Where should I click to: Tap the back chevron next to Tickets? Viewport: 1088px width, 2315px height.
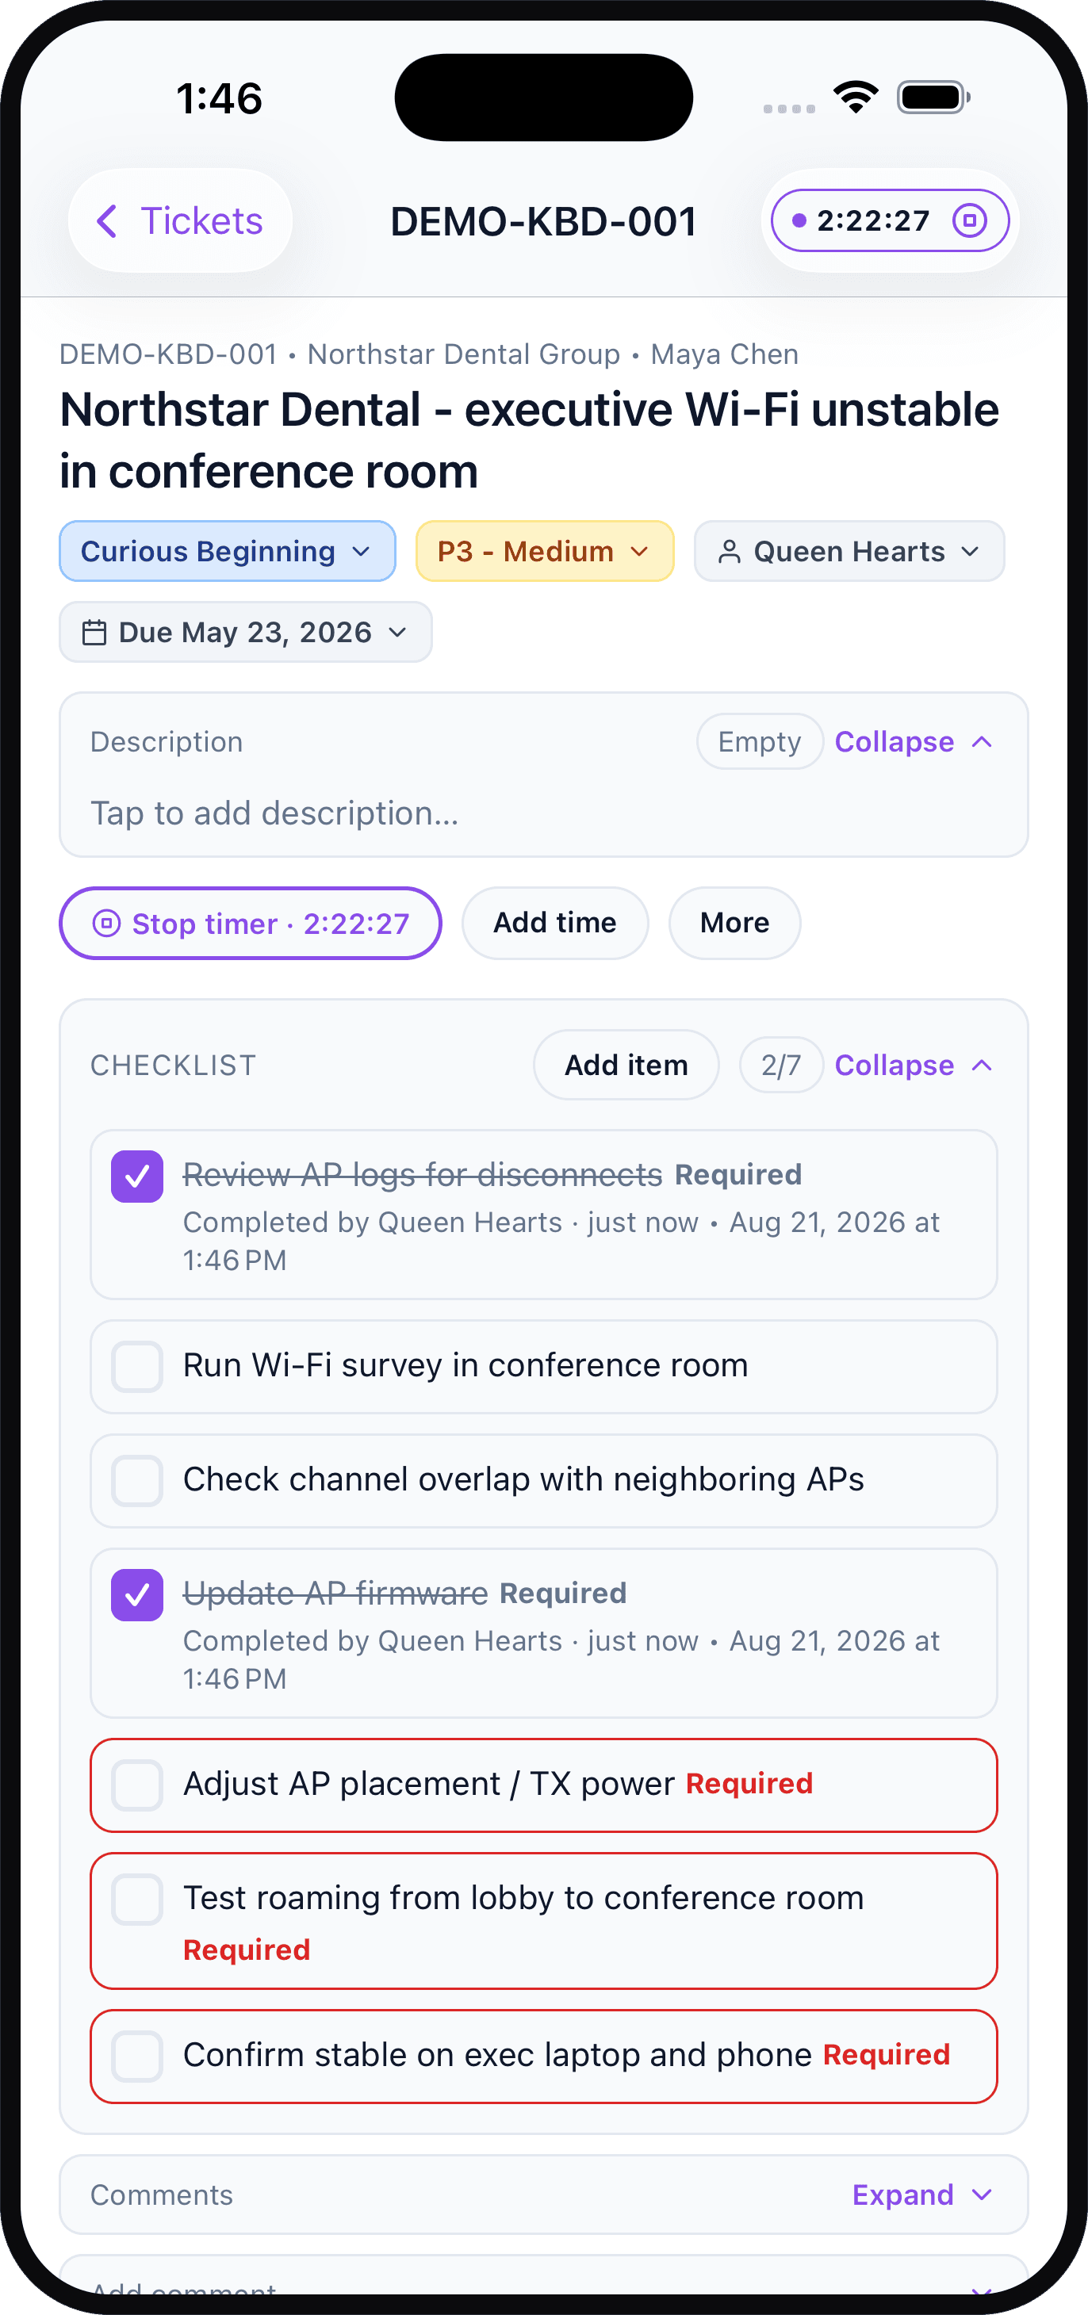pos(107,221)
